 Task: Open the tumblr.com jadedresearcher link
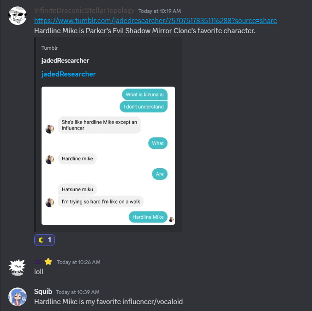156,21
